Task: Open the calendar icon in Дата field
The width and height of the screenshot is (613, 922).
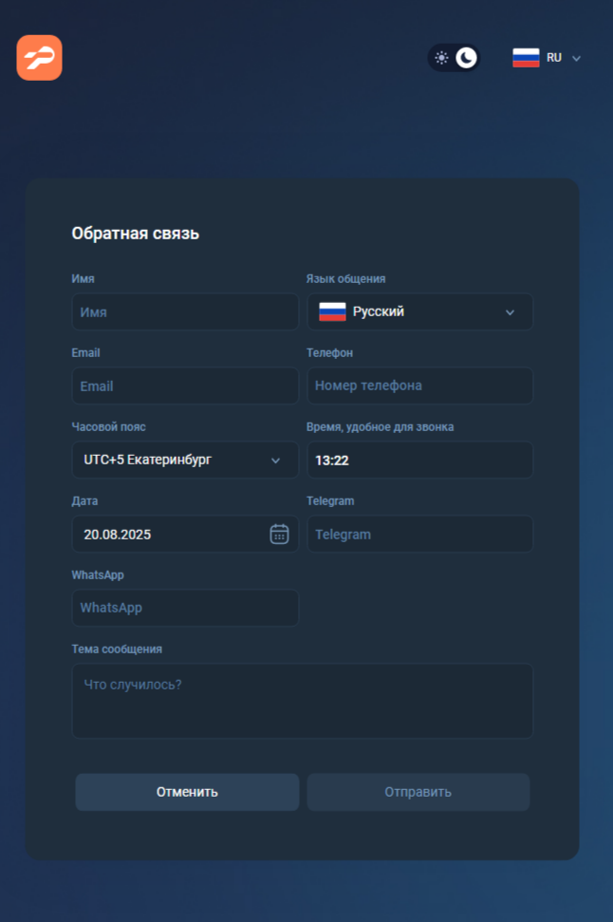Action: [279, 534]
